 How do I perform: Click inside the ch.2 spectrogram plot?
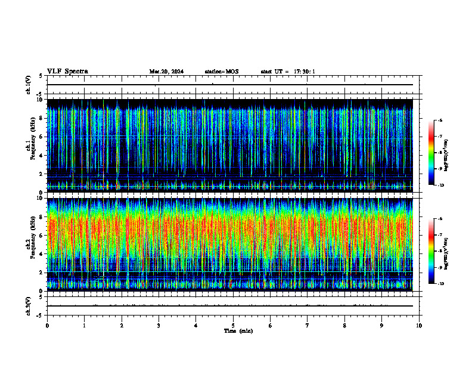pos(230,245)
